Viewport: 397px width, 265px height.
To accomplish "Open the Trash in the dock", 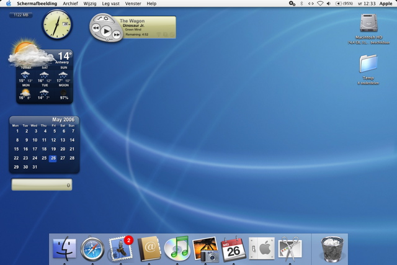I will [330, 249].
